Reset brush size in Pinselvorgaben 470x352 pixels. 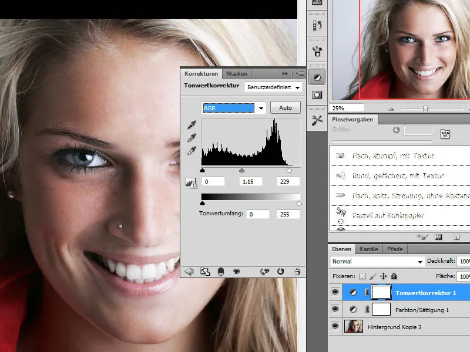[396, 130]
